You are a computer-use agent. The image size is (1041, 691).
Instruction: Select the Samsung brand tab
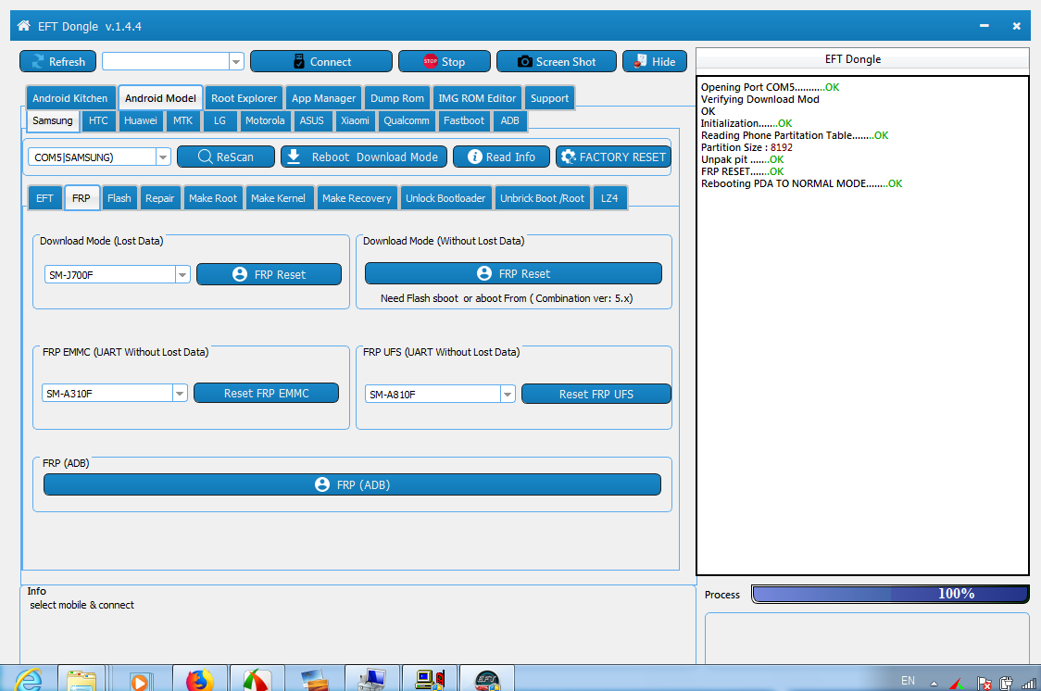pyautogui.click(x=53, y=120)
